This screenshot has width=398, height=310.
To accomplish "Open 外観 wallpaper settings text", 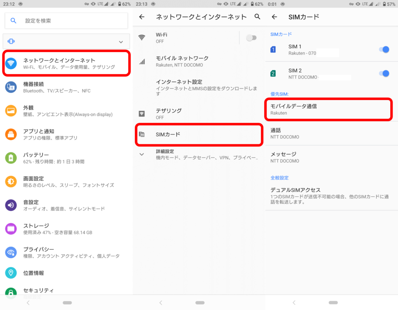I will [x=68, y=111].
